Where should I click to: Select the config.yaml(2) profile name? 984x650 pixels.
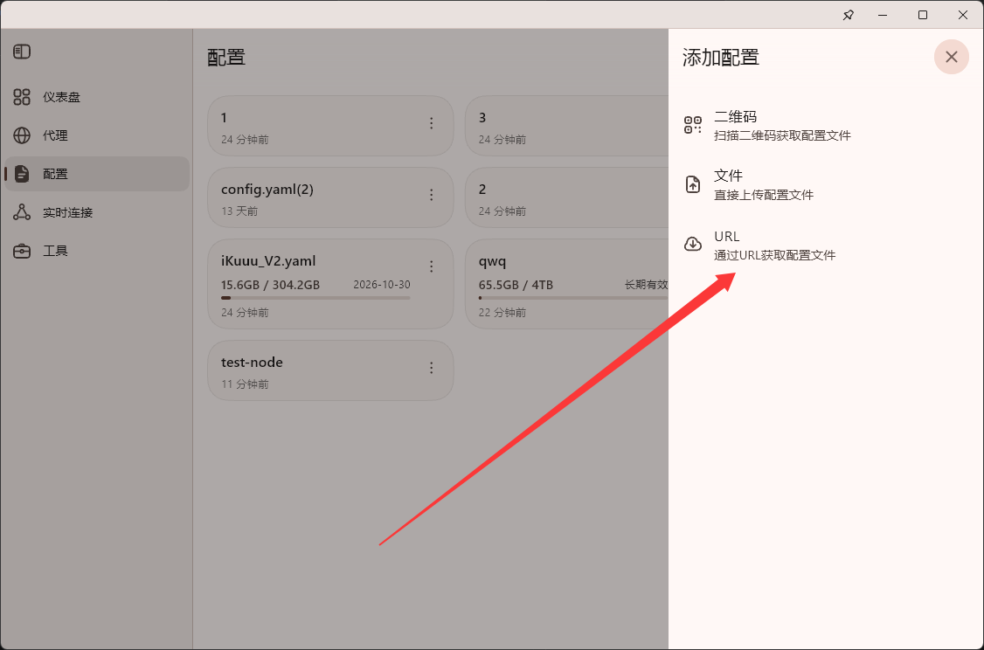pyautogui.click(x=267, y=190)
